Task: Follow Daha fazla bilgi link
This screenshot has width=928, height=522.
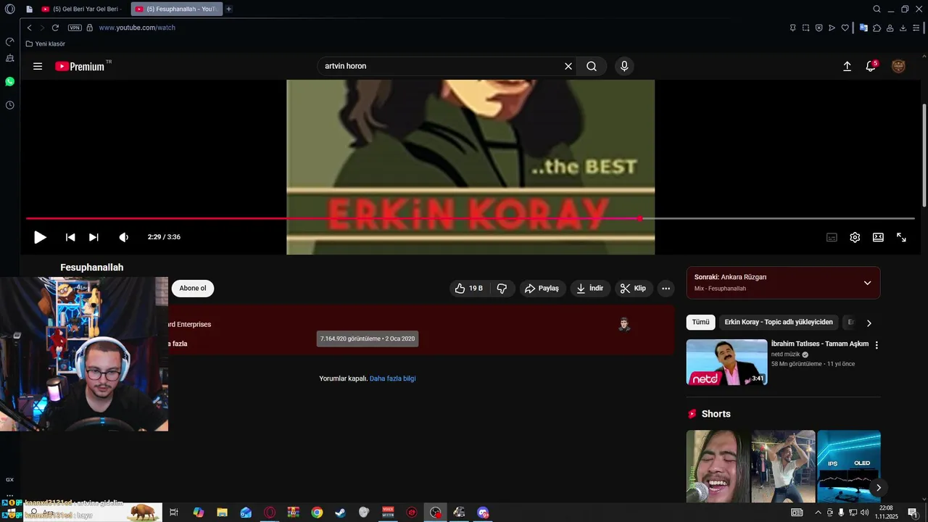Action: pyautogui.click(x=392, y=378)
